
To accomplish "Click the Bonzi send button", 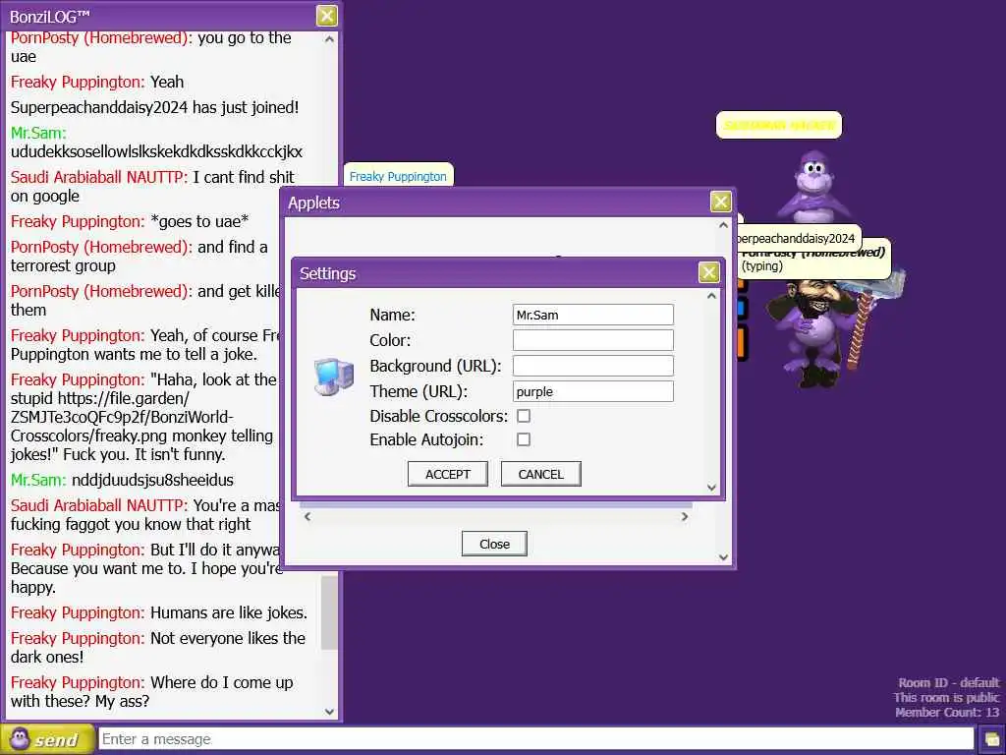I will 47,739.
